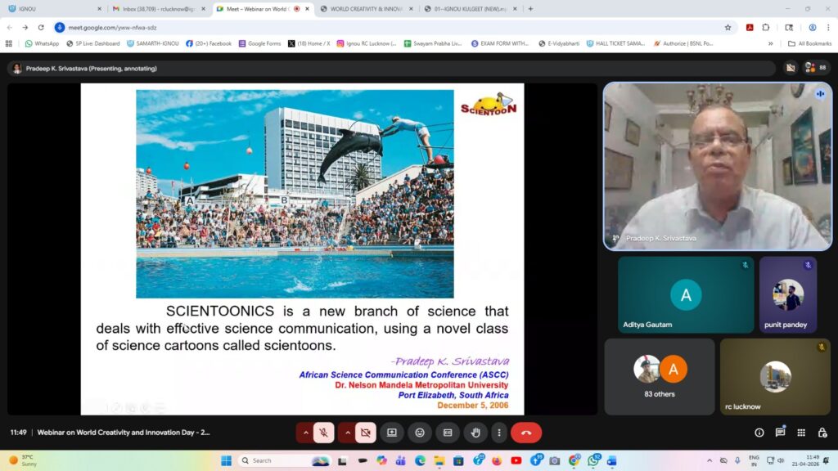
Task: Unmute the microphone in Meet
Action: (x=324, y=433)
